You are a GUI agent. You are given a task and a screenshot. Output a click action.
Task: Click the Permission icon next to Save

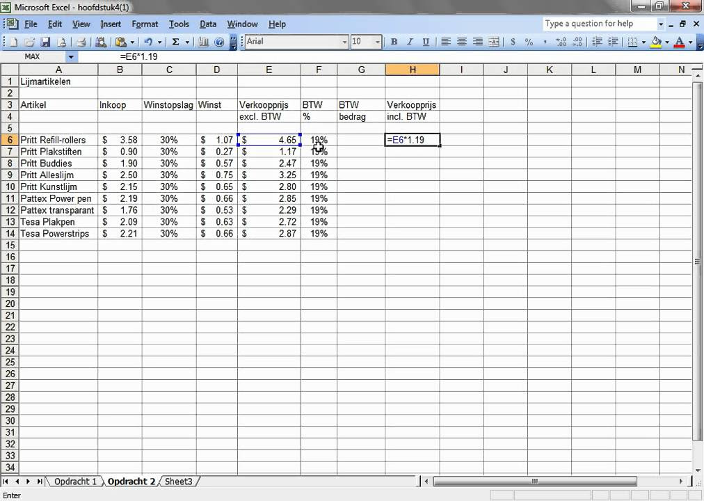(x=61, y=42)
